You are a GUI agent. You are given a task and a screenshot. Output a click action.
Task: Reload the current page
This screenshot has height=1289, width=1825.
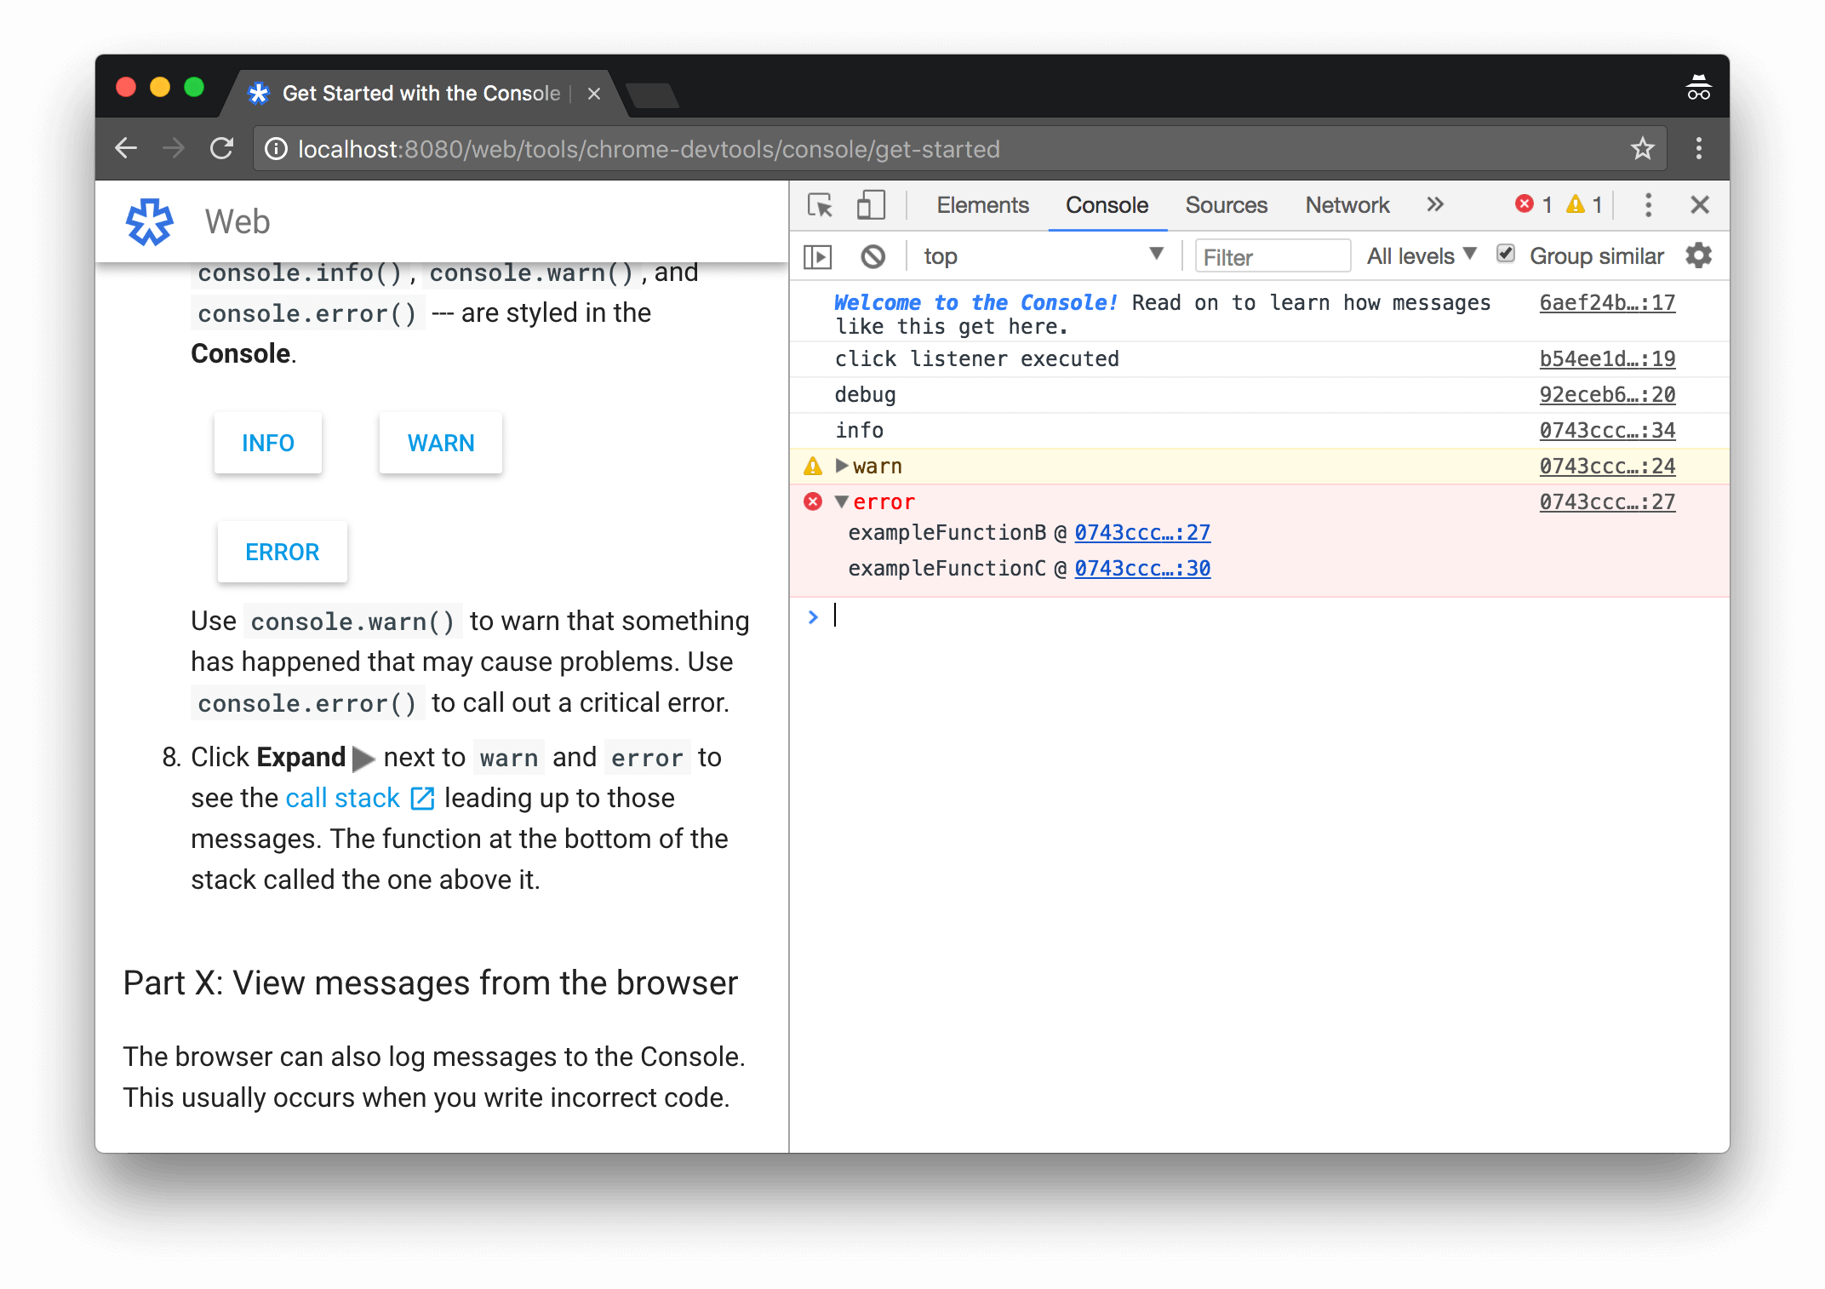221,147
